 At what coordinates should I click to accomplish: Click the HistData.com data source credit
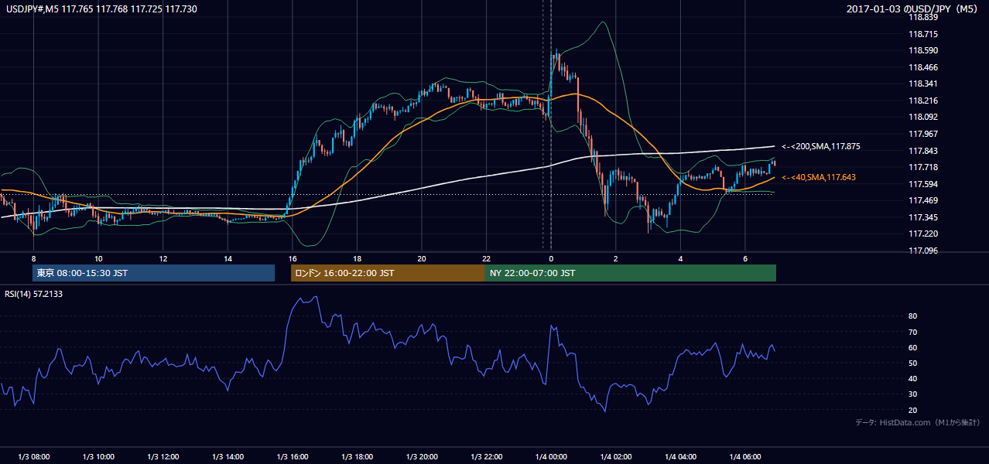[918, 422]
